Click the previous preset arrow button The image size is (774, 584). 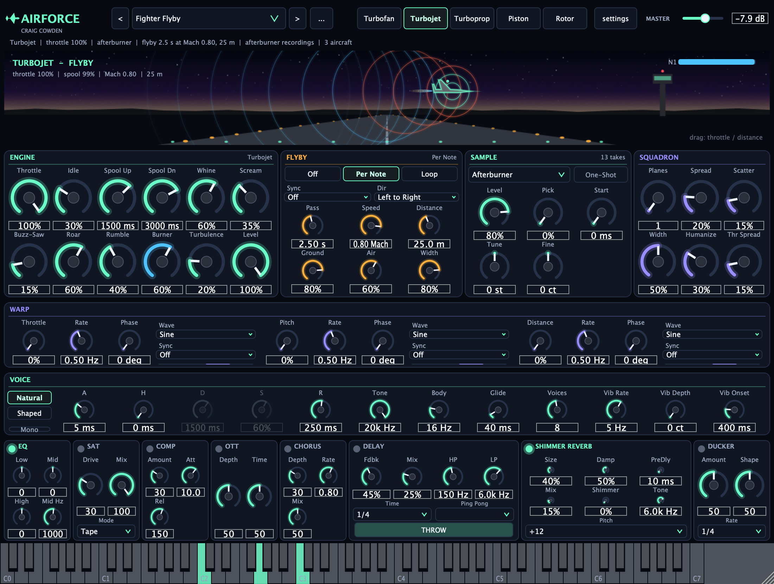(120, 19)
